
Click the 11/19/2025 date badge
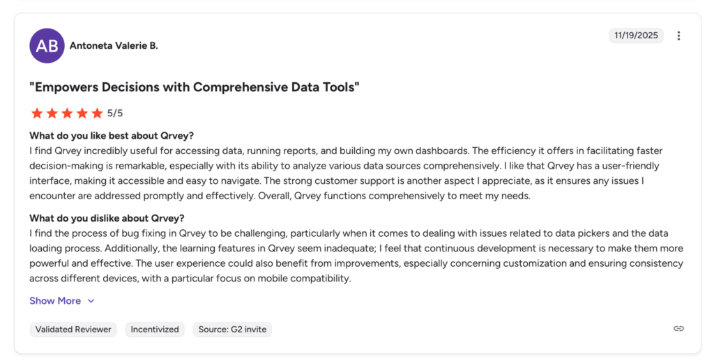(636, 36)
